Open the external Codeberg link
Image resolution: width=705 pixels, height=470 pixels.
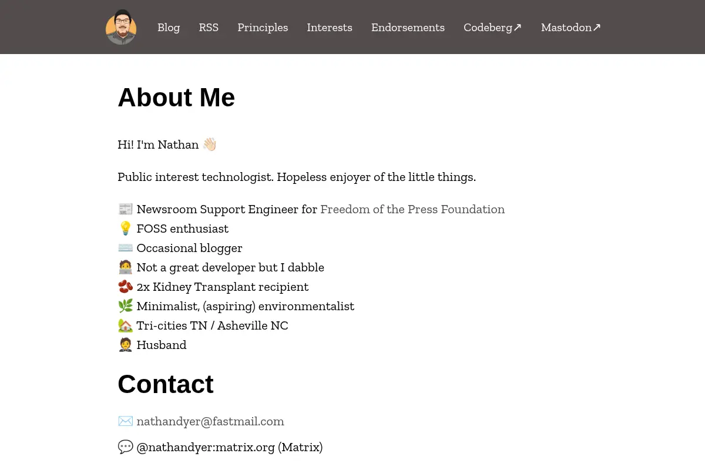[492, 28]
